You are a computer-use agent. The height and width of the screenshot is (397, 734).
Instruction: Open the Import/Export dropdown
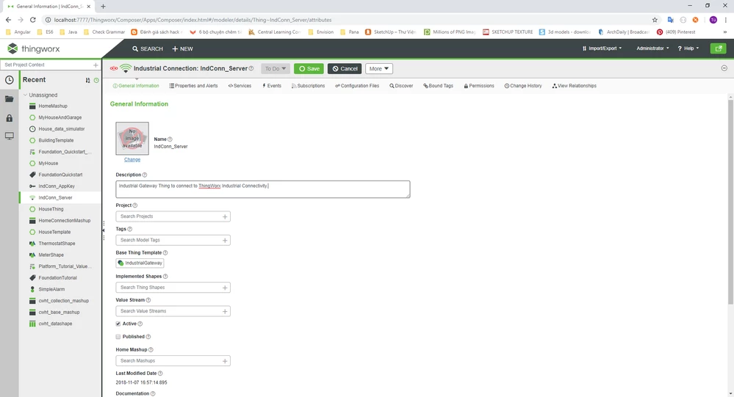point(602,48)
